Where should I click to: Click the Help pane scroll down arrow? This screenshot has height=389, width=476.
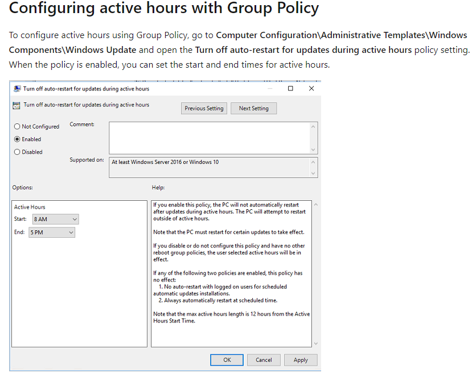[x=315, y=344]
